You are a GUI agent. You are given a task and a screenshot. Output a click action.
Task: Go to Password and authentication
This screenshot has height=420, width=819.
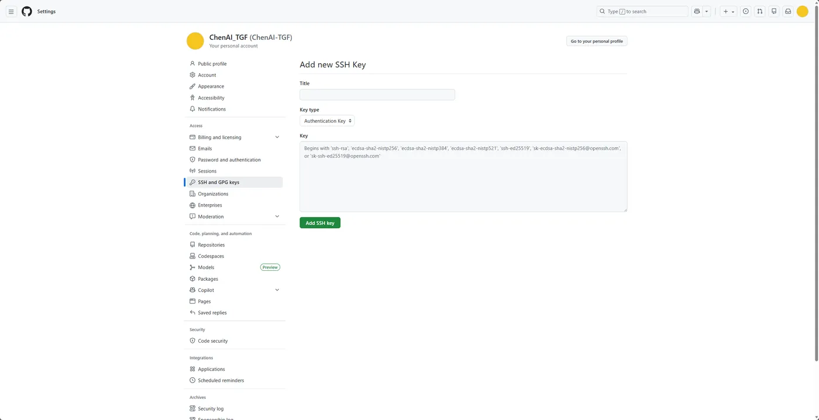(x=229, y=160)
